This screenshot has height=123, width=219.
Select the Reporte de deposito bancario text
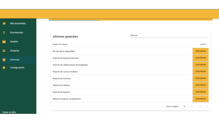pyautogui.click(x=66, y=58)
